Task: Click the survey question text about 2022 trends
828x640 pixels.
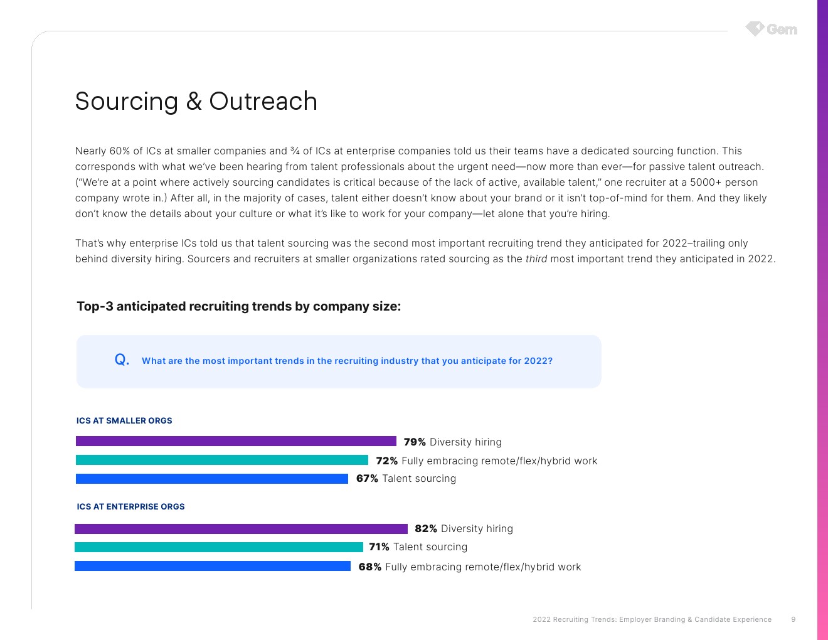Action: click(x=347, y=361)
